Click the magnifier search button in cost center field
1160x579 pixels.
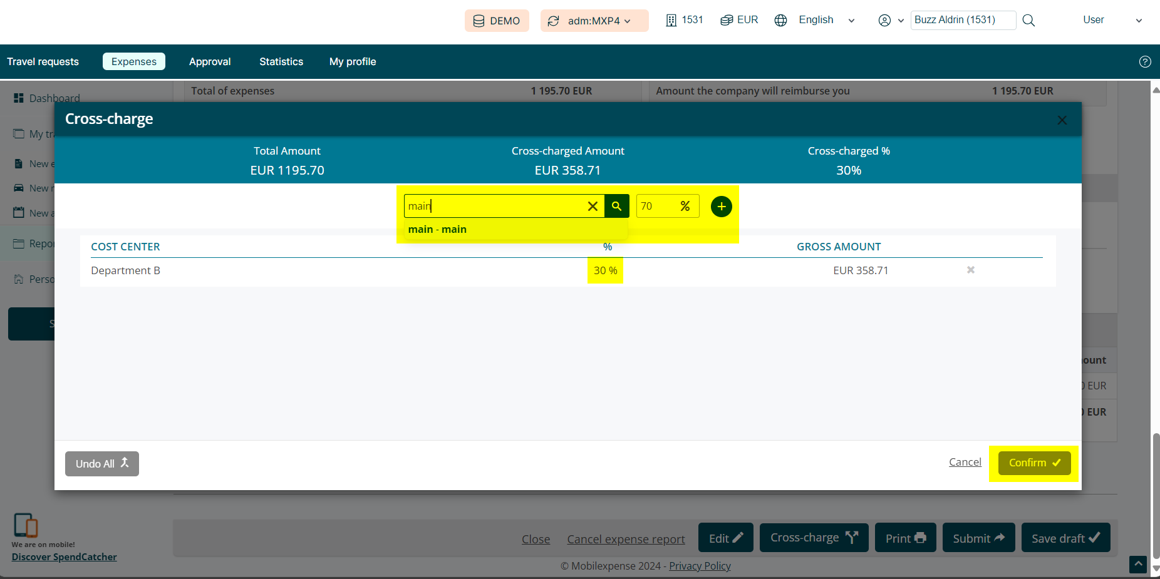point(616,206)
